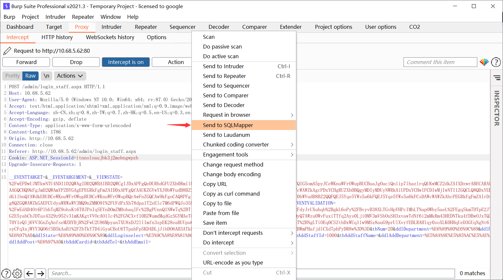Click the pencil edit icon beside Request to
Viewport: 503px width, 280px height.
(x=7, y=51)
